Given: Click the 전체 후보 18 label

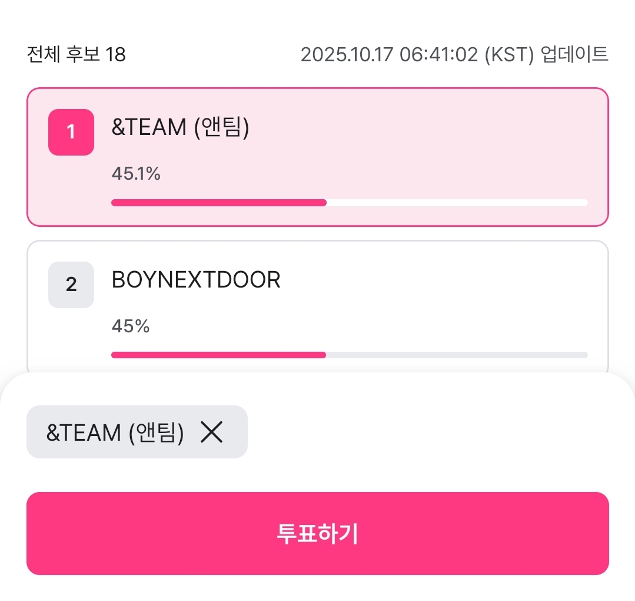Looking at the screenshot, I should click(x=76, y=55).
